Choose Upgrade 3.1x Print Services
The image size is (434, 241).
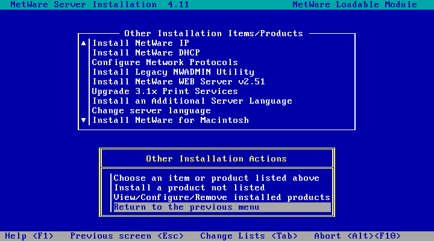click(x=165, y=92)
